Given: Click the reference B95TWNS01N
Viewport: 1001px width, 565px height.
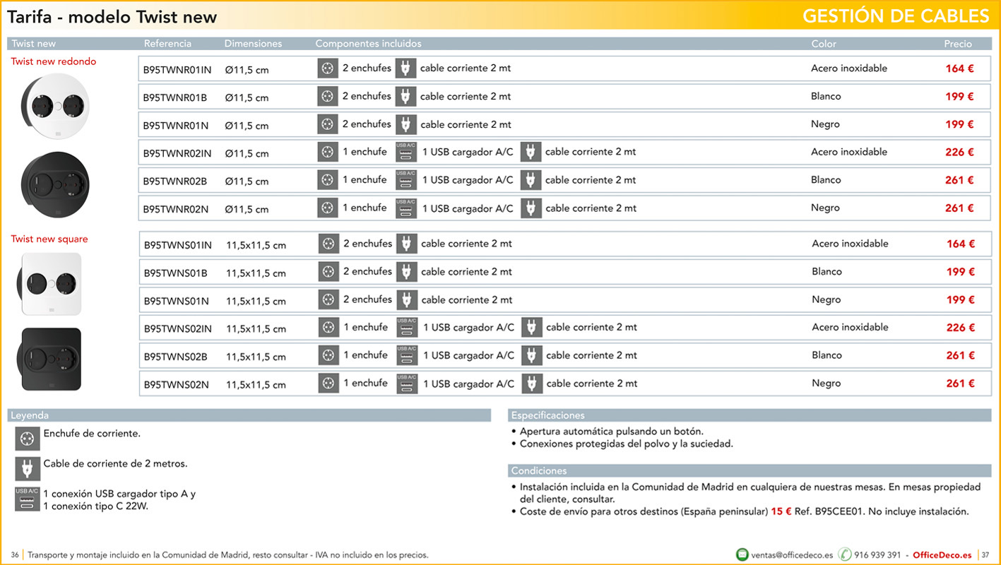Looking at the screenshot, I should click(x=177, y=301).
